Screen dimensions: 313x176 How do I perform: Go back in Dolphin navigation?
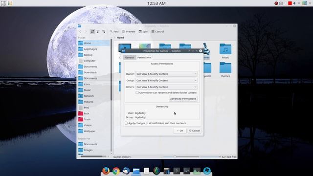click(x=80, y=31)
